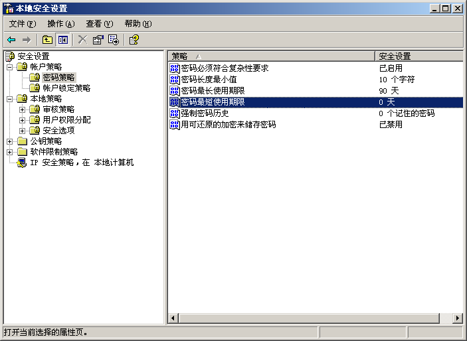Click the 安全选项 folder icon
The width and height of the screenshot is (467, 341).
35,130
